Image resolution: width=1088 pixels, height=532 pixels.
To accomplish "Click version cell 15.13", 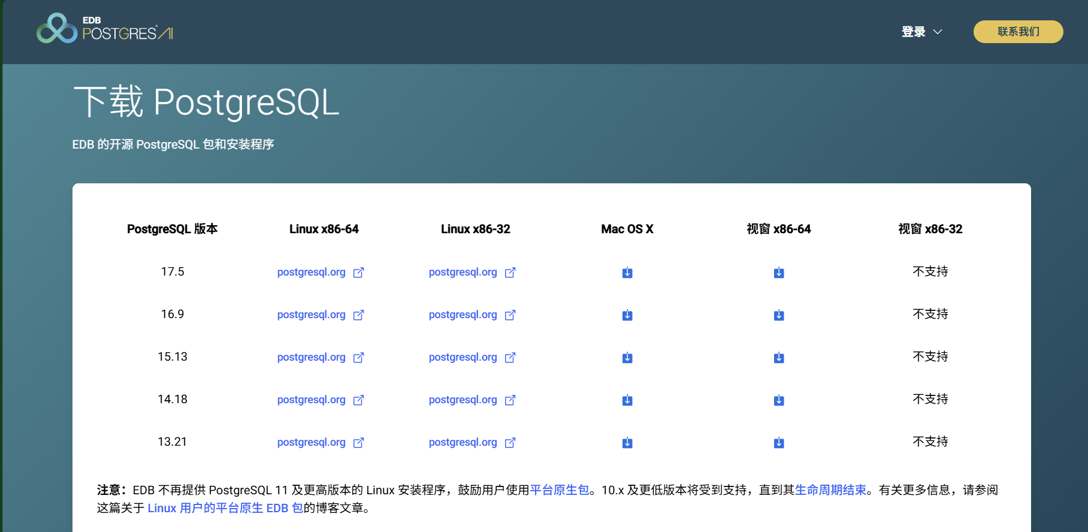I will [x=173, y=356].
